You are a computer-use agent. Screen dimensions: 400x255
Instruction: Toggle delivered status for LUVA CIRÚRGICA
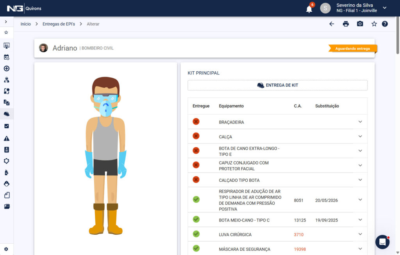coord(196,234)
